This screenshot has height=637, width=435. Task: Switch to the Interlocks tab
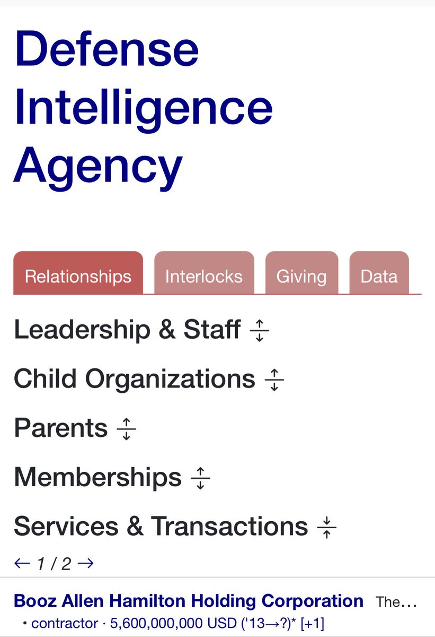click(204, 276)
